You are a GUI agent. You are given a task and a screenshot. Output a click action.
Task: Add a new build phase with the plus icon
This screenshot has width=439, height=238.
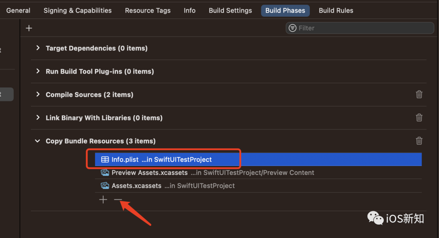pyautogui.click(x=29, y=28)
